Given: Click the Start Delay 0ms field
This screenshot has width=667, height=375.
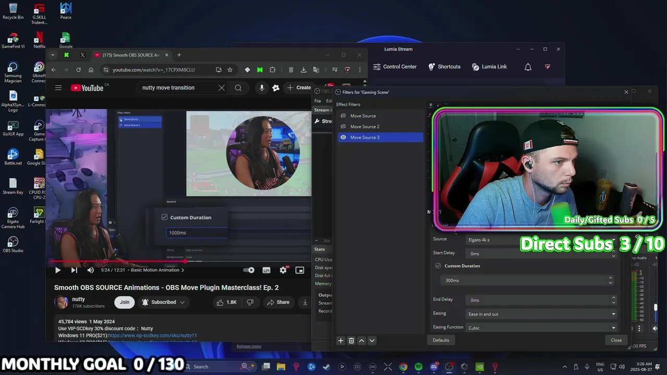Looking at the screenshot, I should point(537,254).
